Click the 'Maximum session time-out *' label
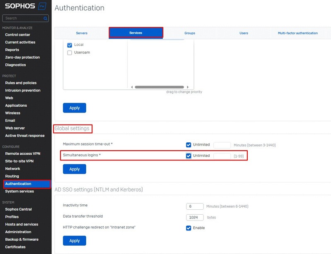331x254 pixels. coord(87,144)
